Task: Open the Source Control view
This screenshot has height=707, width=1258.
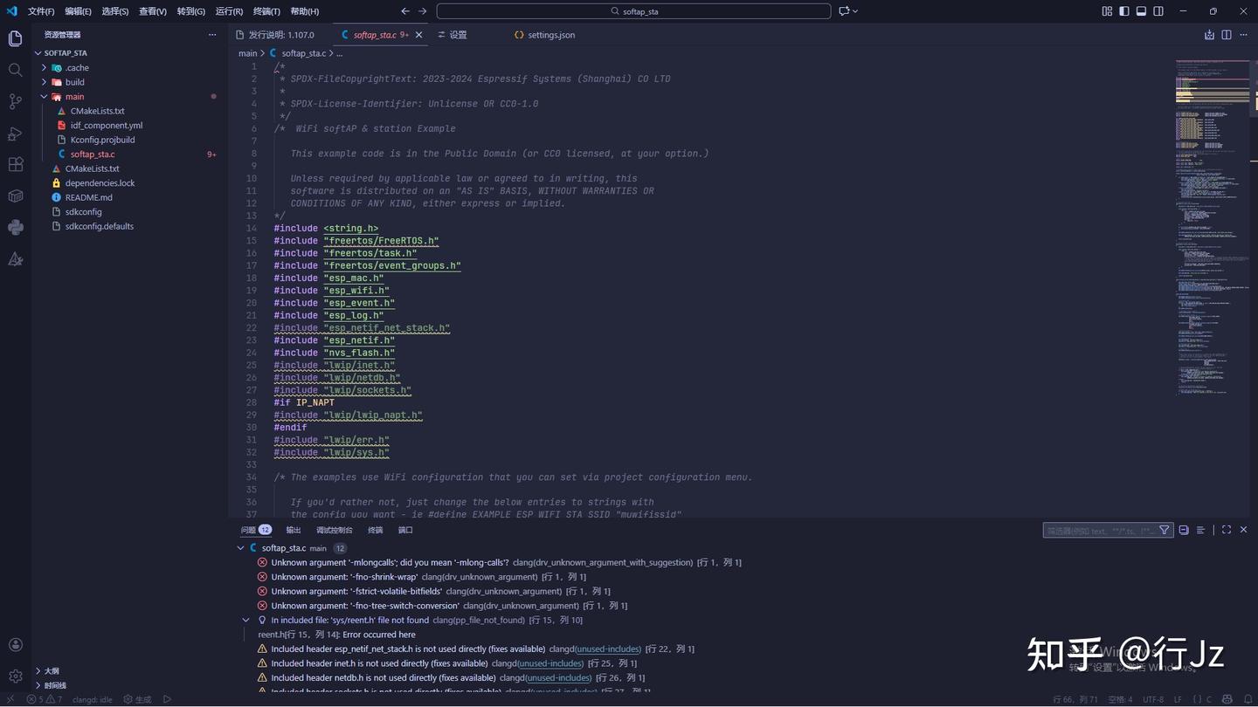Action: [x=15, y=101]
